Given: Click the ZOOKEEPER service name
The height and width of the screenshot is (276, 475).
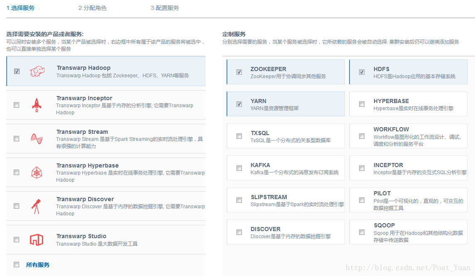Looking at the screenshot, I should (268, 69).
